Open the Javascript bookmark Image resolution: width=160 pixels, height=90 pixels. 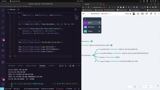tap(99, 10)
